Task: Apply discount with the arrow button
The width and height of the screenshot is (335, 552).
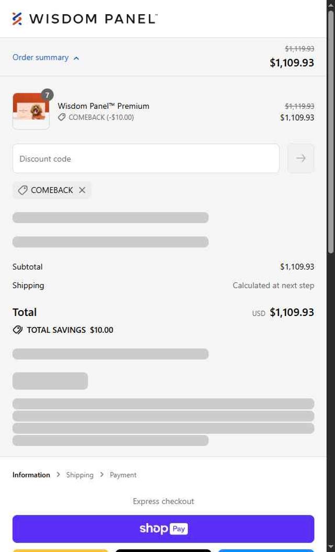Action: tap(301, 159)
